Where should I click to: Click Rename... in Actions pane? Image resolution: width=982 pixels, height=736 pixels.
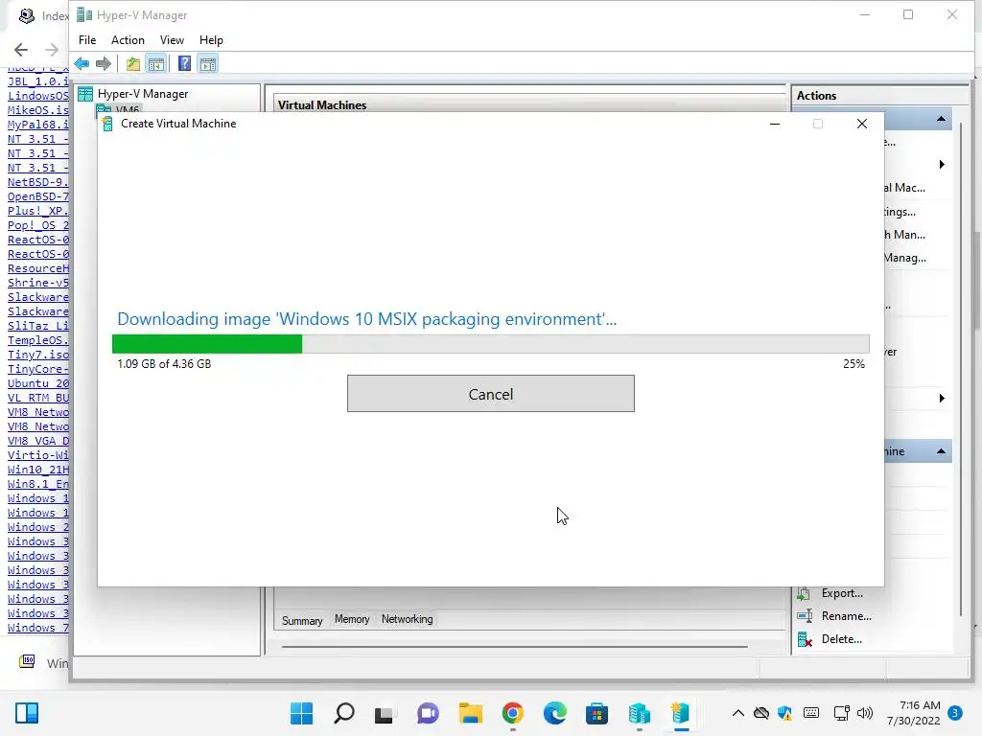[x=846, y=616]
